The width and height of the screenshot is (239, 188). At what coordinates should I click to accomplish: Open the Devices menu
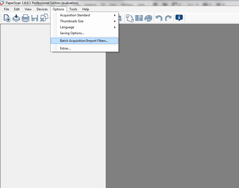click(x=42, y=9)
